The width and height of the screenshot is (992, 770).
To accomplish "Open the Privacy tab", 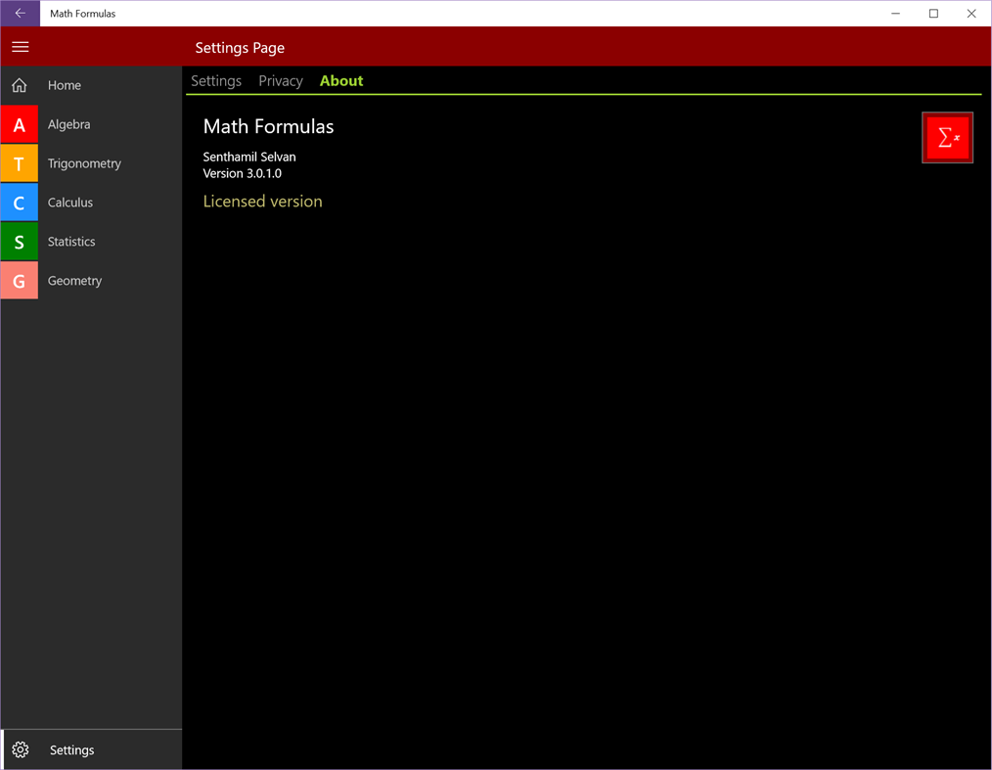I will pos(280,80).
